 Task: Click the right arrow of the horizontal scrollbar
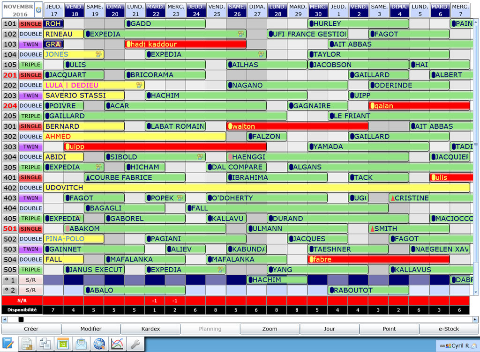[x=476, y=319]
